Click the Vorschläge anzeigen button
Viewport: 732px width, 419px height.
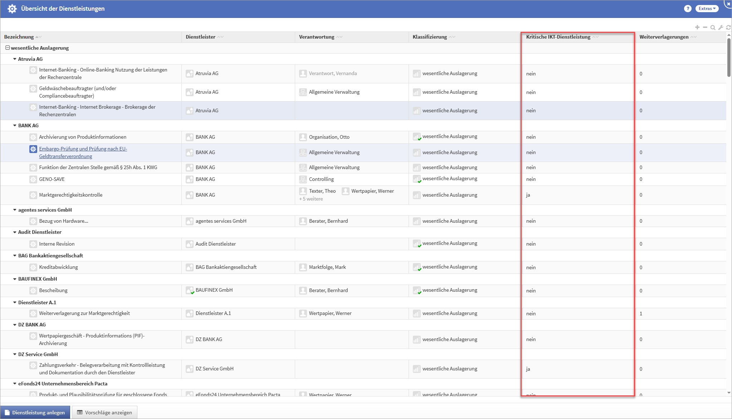tap(104, 412)
